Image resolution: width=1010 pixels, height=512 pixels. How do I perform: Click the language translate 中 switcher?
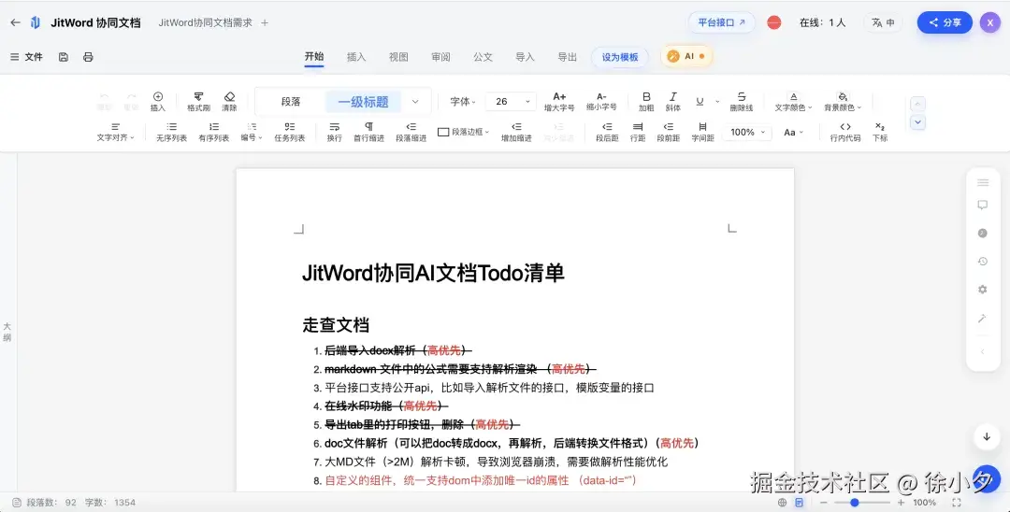click(x=883, y=22)
